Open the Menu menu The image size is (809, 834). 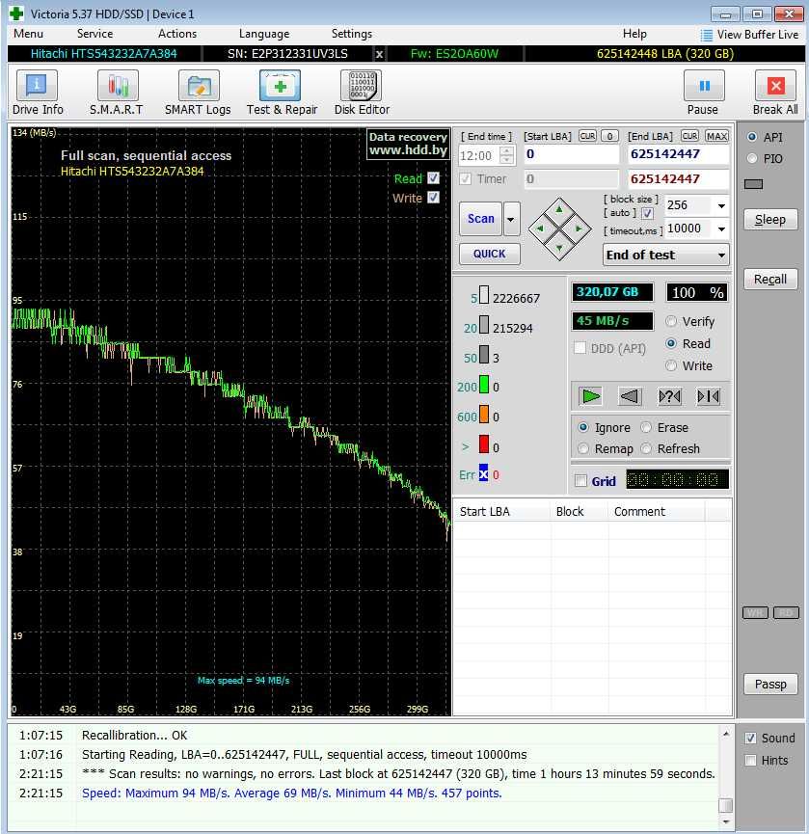28,34
